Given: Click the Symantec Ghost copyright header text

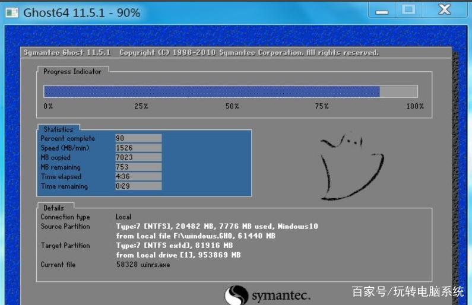Looking at the screenshot, I should (201, 53).
